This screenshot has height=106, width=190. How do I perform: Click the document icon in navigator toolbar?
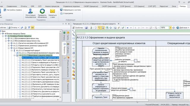click(26, 27)
